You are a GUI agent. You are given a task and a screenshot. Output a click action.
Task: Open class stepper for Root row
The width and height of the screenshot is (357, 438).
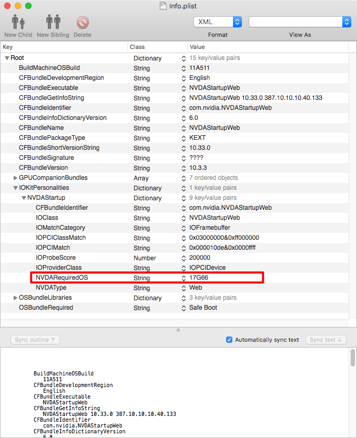pyautogui.click(x=183, y=58)
